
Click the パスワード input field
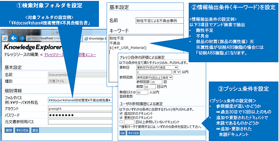(x=80, y=115)
